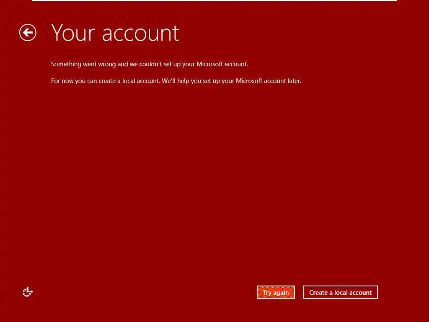
Task: Click the Try again button
Action: 276,292
